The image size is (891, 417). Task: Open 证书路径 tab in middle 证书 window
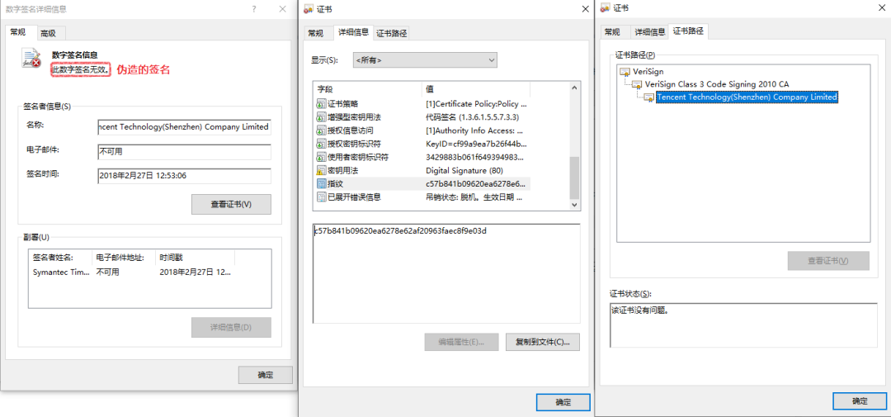(x=392, y=34)
